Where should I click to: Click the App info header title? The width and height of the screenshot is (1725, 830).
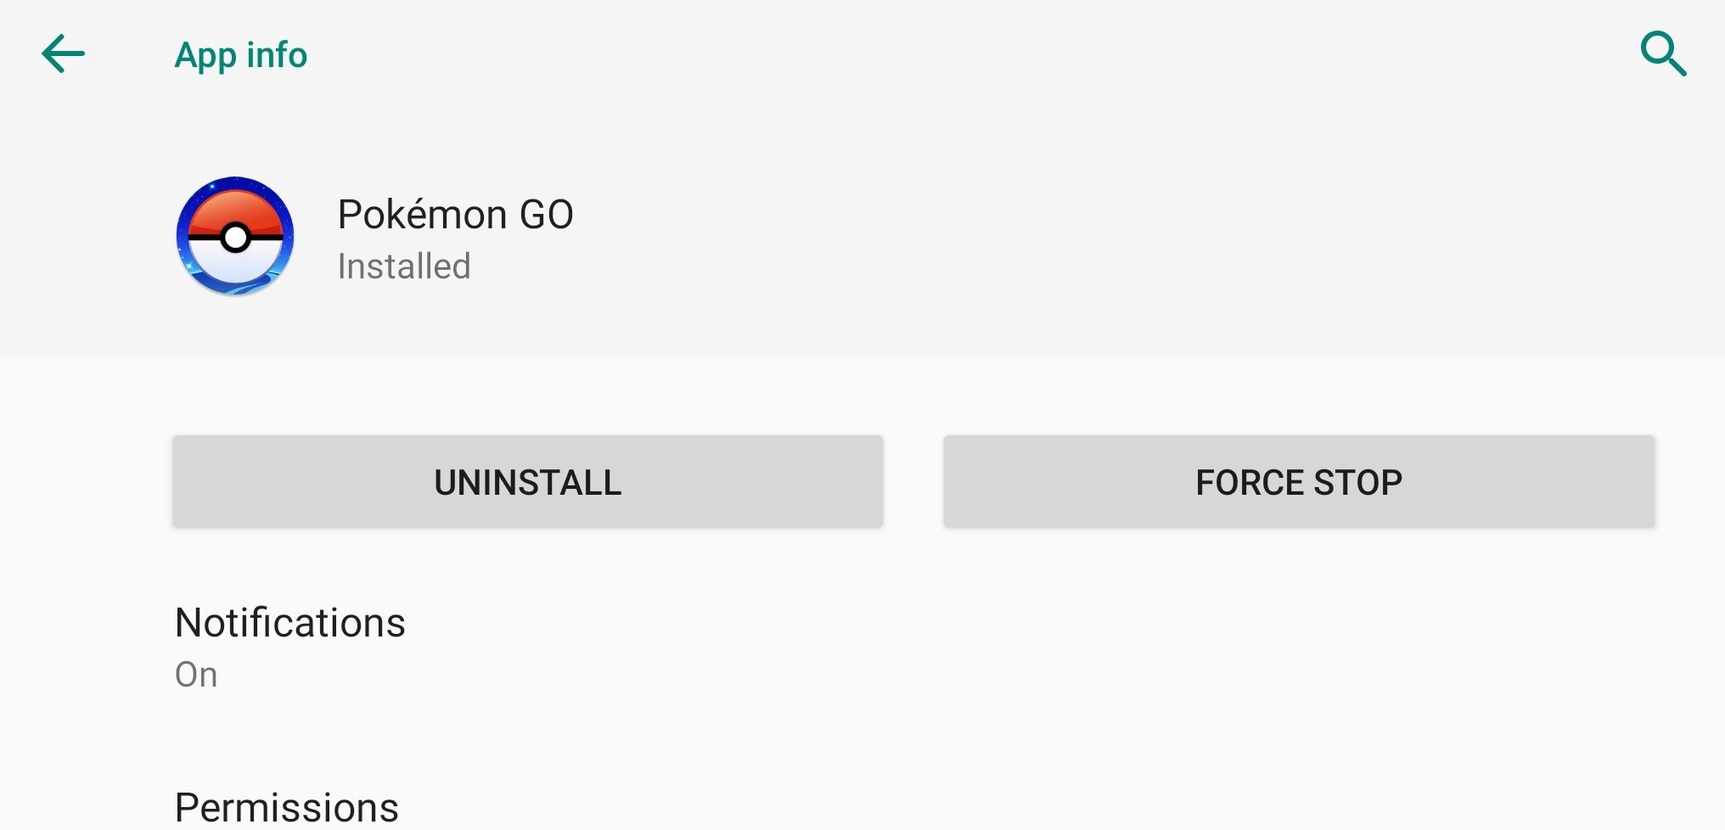pos(240,55)
